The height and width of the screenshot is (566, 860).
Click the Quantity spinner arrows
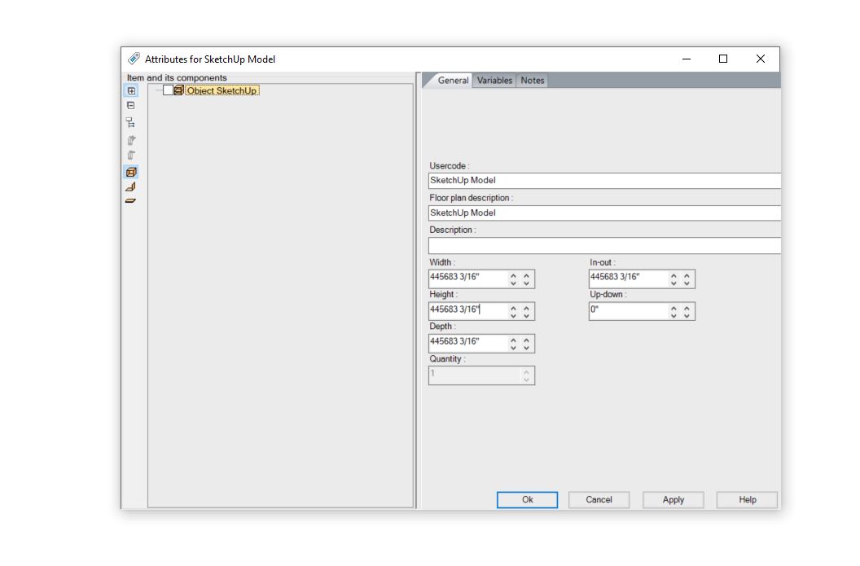point(527,375)
